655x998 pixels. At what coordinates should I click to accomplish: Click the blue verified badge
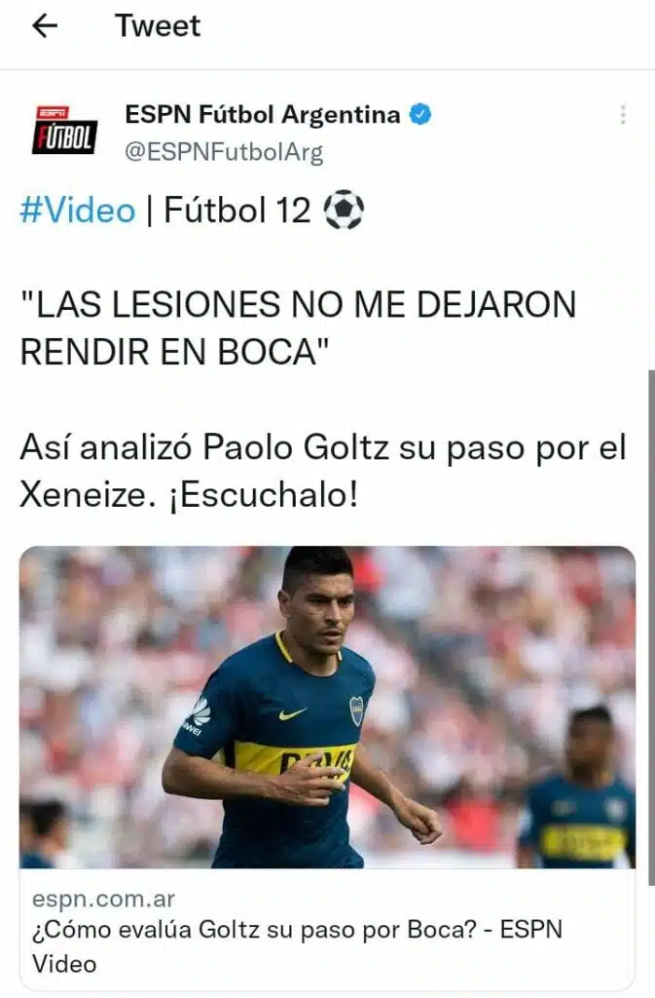tap(419, 115)
